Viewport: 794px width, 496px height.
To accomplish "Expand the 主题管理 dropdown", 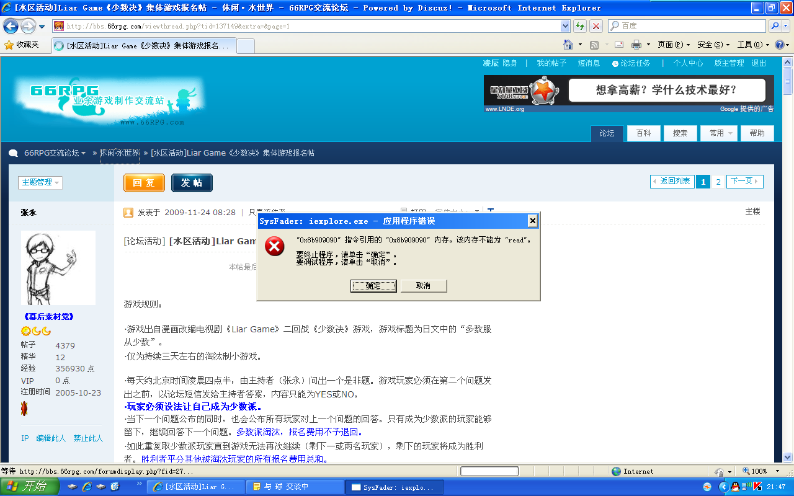I will tap(40, 182).
